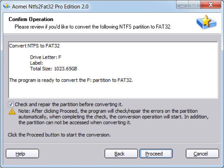Click the yellow warning triangle icon
Viewport: 224px width, 168px height.
tap(12, 111)
